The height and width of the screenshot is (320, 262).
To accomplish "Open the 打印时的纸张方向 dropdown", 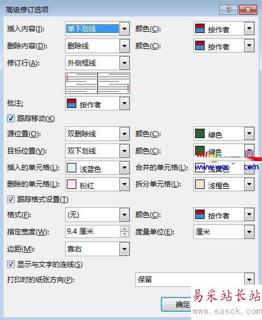I will (x=249, y=280).
